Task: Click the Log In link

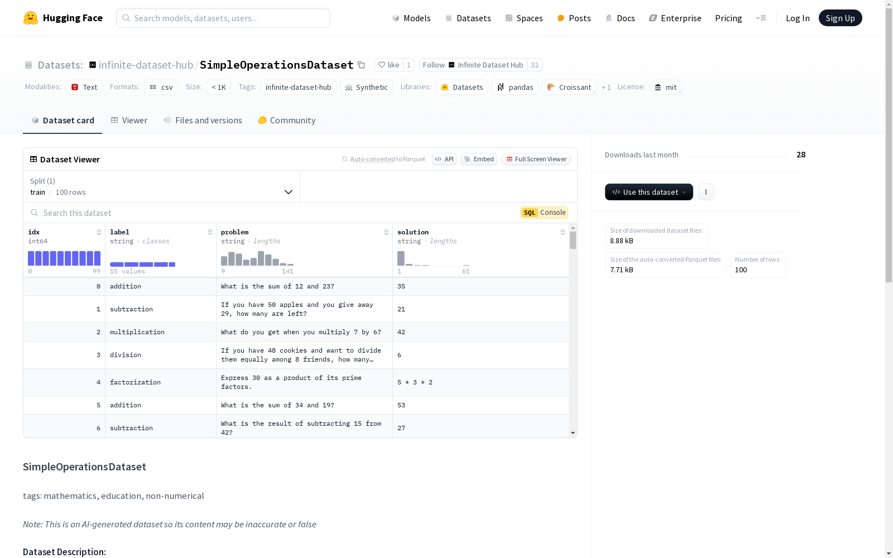Action: click(798, 18)
